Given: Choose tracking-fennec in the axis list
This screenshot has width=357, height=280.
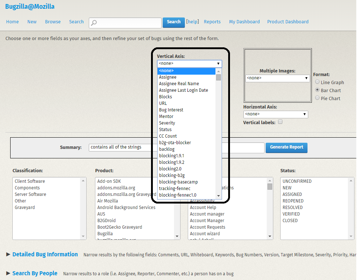Looking at the screenshot, I should (186, 189).
